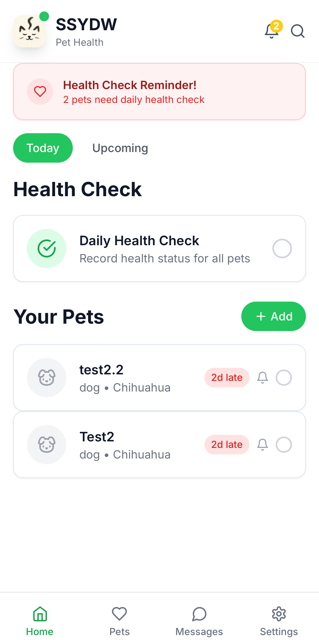The width and height of the screenshot is (319, 640).
Task: Click test2.2 dog avatar icon
Action: [x=47, y=378]
